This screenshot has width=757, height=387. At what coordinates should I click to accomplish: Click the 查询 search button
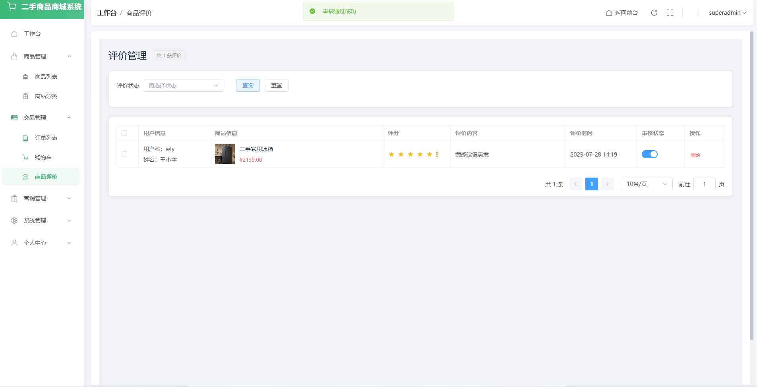pyautogui.click(x=248, y=85)
